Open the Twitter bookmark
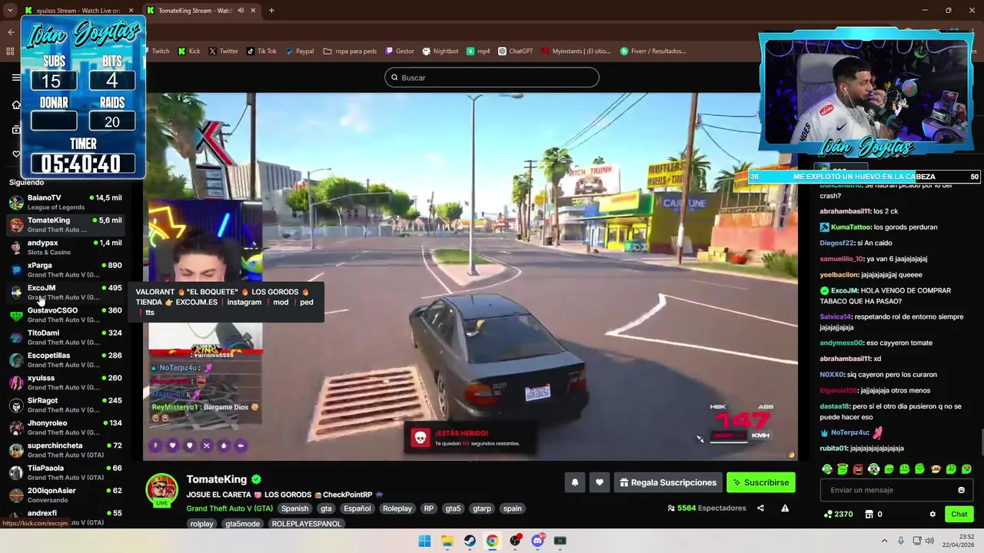The height and width of the screenshot is (553, 984). click(224, 51)
